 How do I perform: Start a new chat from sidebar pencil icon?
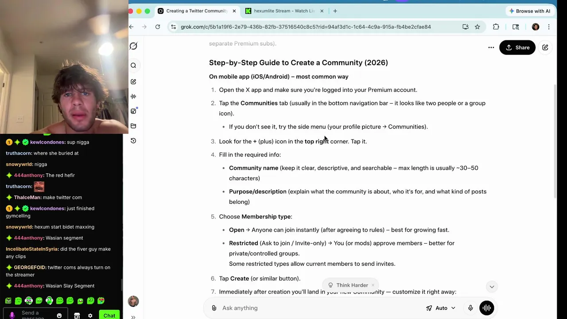[x=133, y=82]
